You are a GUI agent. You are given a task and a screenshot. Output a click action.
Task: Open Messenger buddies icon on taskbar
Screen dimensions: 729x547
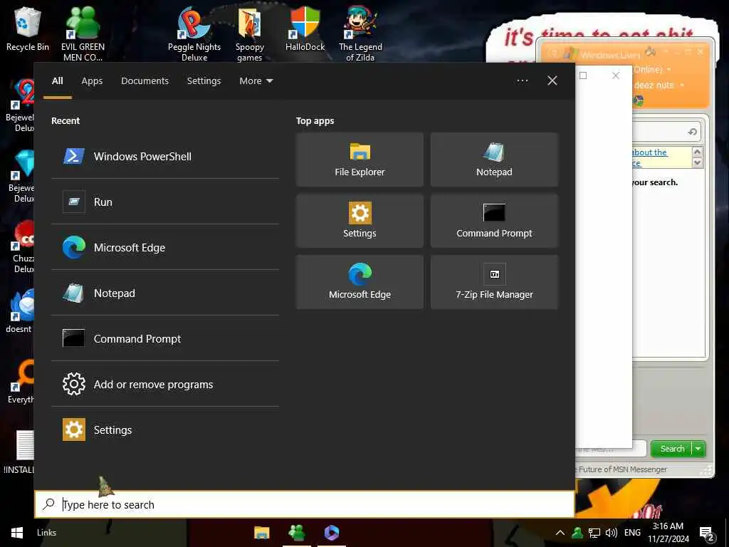(x=297, y=533)
